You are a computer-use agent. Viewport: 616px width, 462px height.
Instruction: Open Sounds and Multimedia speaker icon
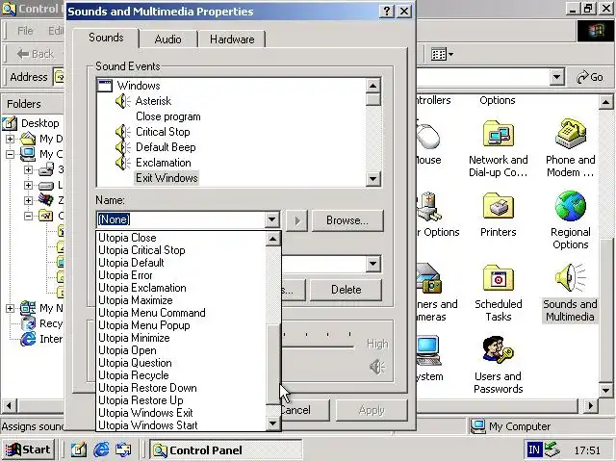point(571,278)
